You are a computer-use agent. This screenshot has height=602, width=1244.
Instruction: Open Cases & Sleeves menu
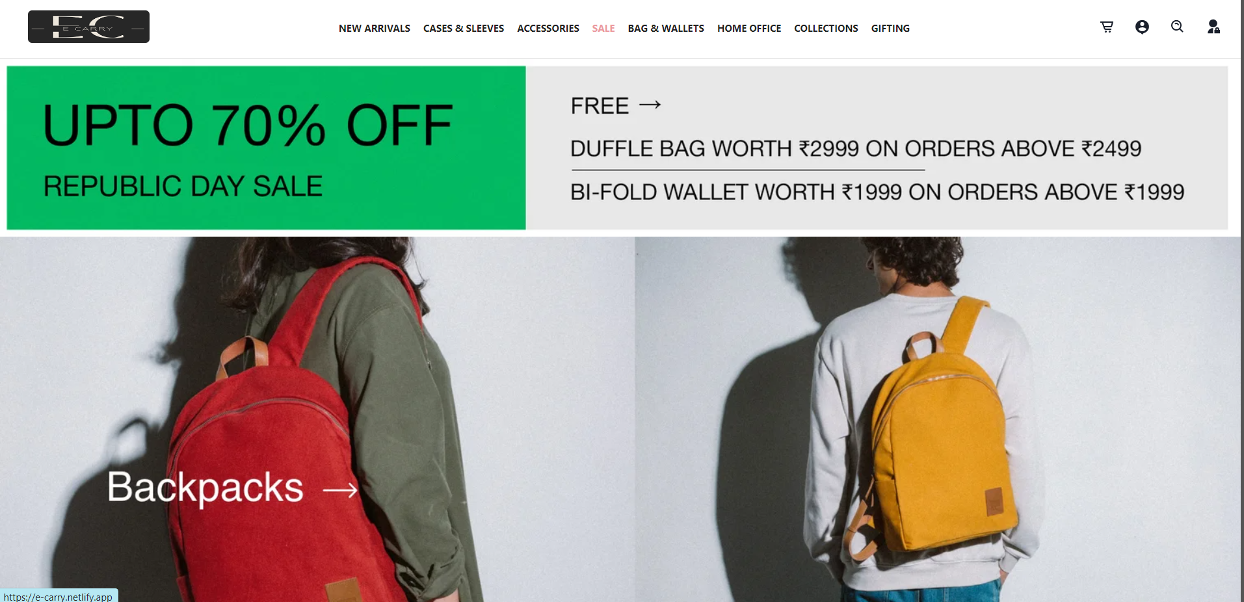[x=464, y=29]
